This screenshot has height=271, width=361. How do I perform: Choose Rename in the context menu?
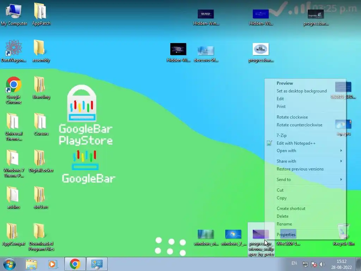click(305, 224)
